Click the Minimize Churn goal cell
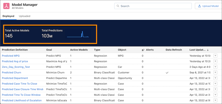The image size is (222, 104). click(x=55, y=73)
